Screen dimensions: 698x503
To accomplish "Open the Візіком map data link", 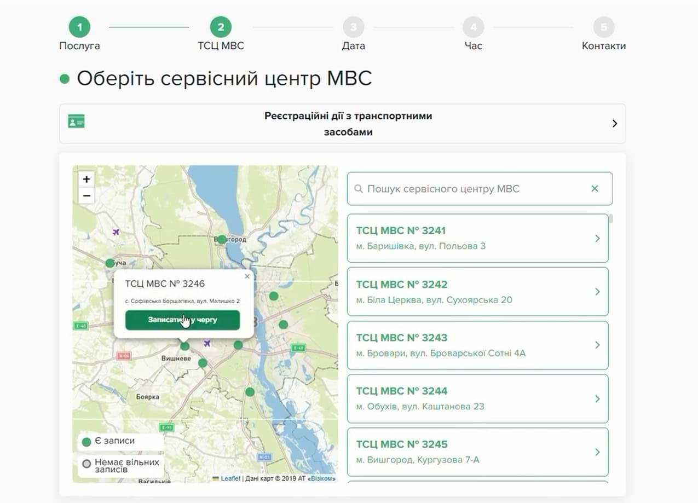I will point(321,478).
